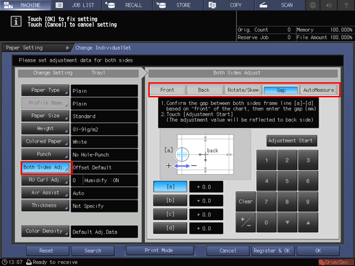Decrease value with the down arrow key
This screenshot has width=355, height=266.
point(287,222)
